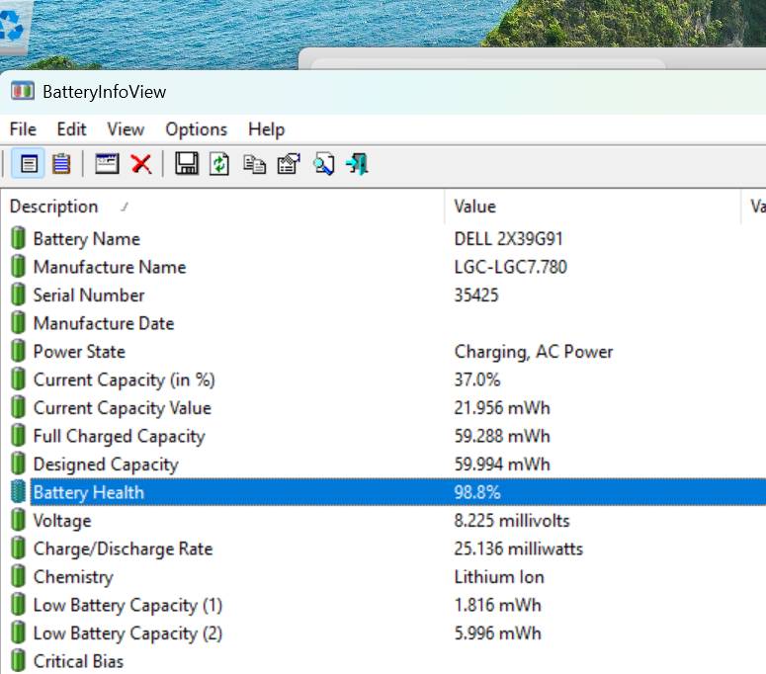
Task: Select the Current Capacity Value row
Action: point(383,408)
